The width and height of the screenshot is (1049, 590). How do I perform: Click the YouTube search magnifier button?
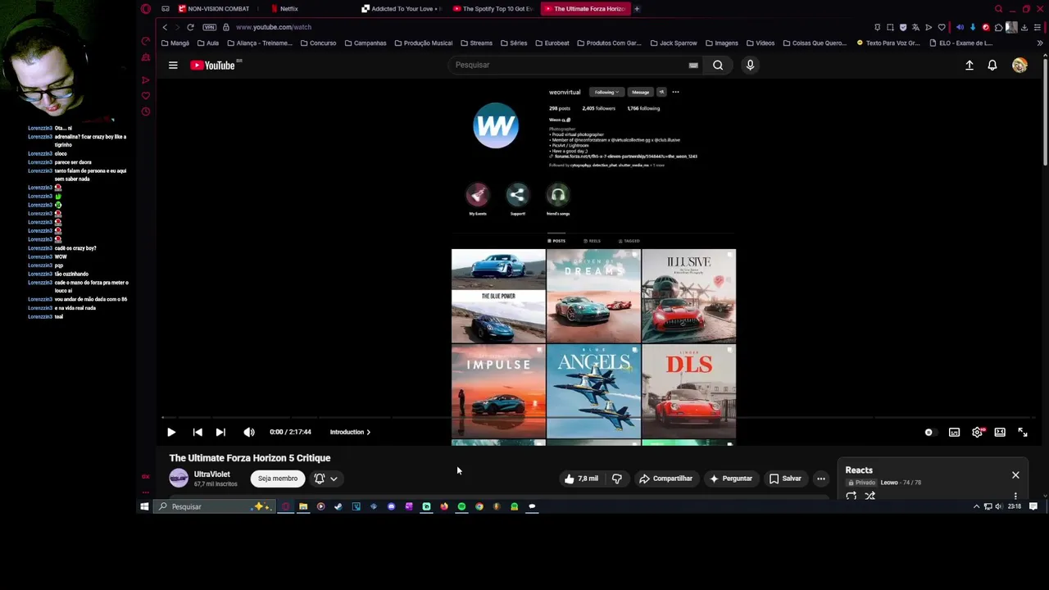718,66
